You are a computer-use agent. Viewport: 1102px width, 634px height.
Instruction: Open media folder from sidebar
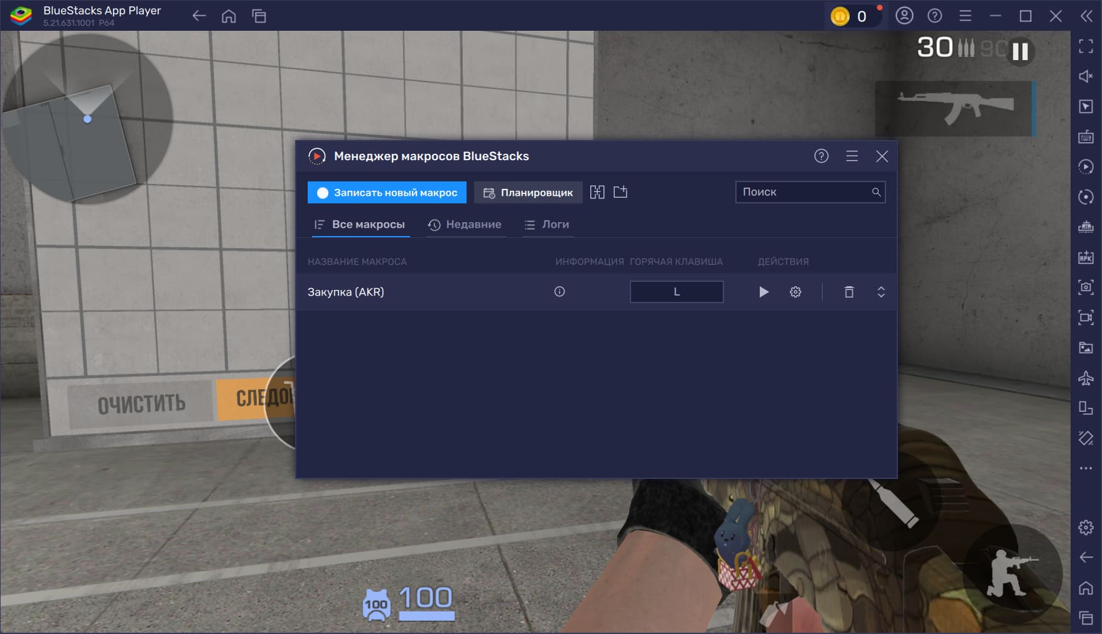pos(1086,347)
